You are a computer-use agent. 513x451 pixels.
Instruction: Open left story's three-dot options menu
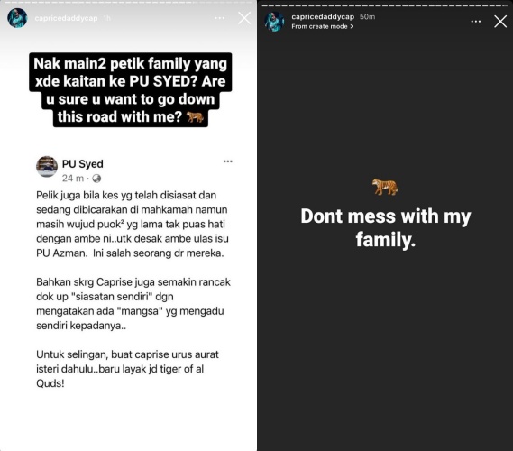(x=219, y=18)
